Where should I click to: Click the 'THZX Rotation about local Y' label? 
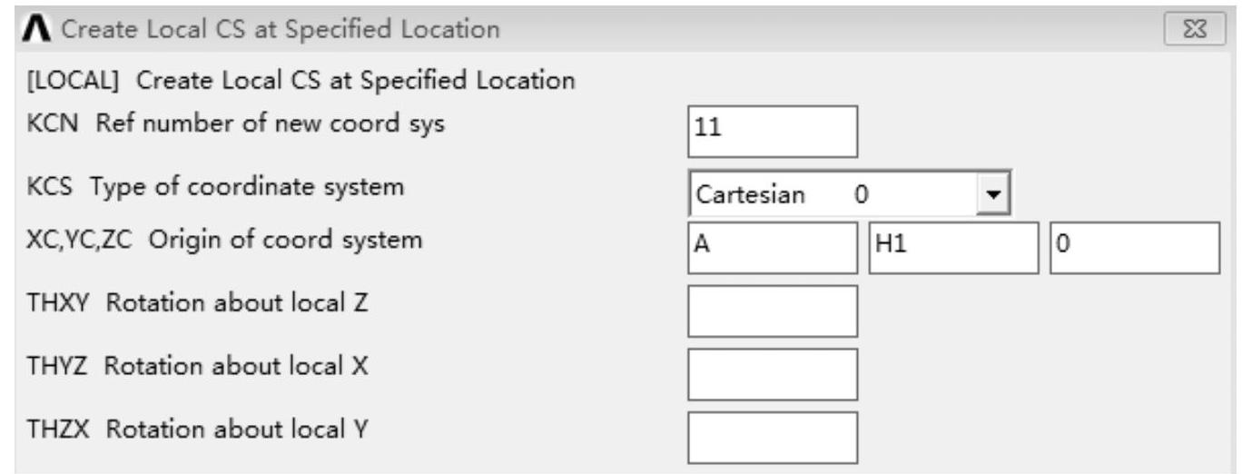(198, 429)
